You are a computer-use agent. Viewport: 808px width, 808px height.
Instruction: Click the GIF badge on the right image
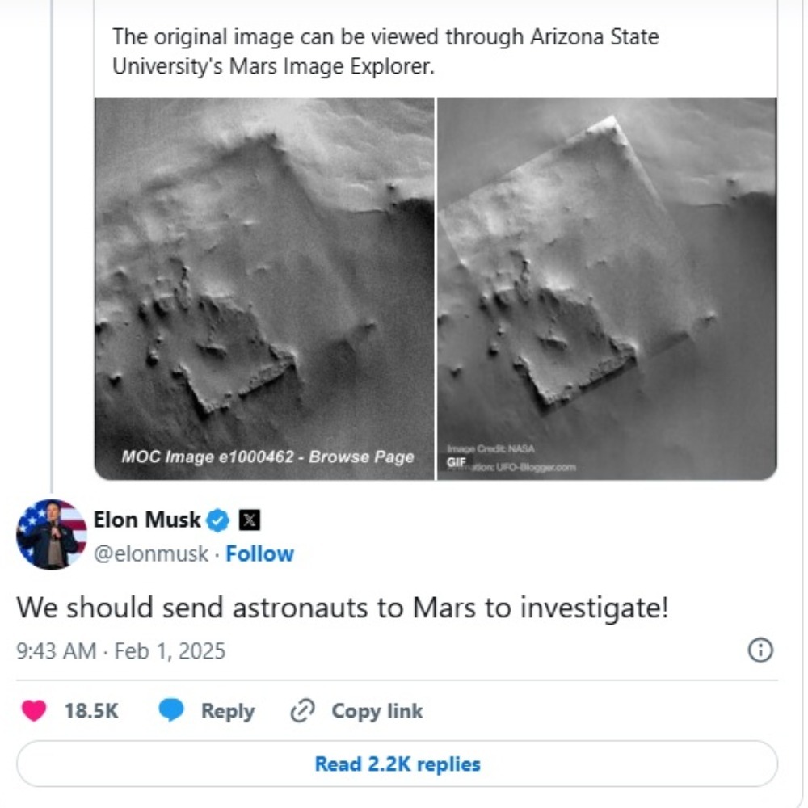pos(456,461)
